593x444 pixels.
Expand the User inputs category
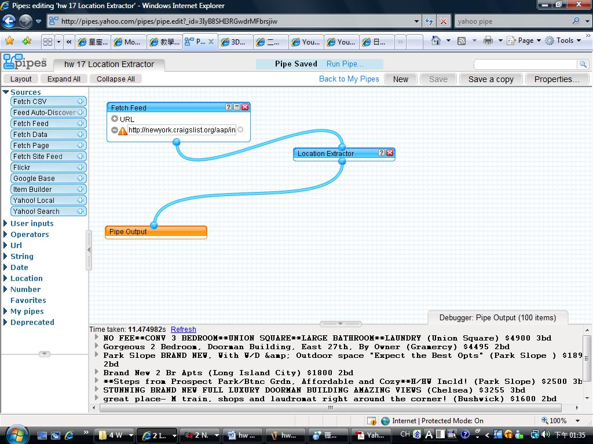5,223
